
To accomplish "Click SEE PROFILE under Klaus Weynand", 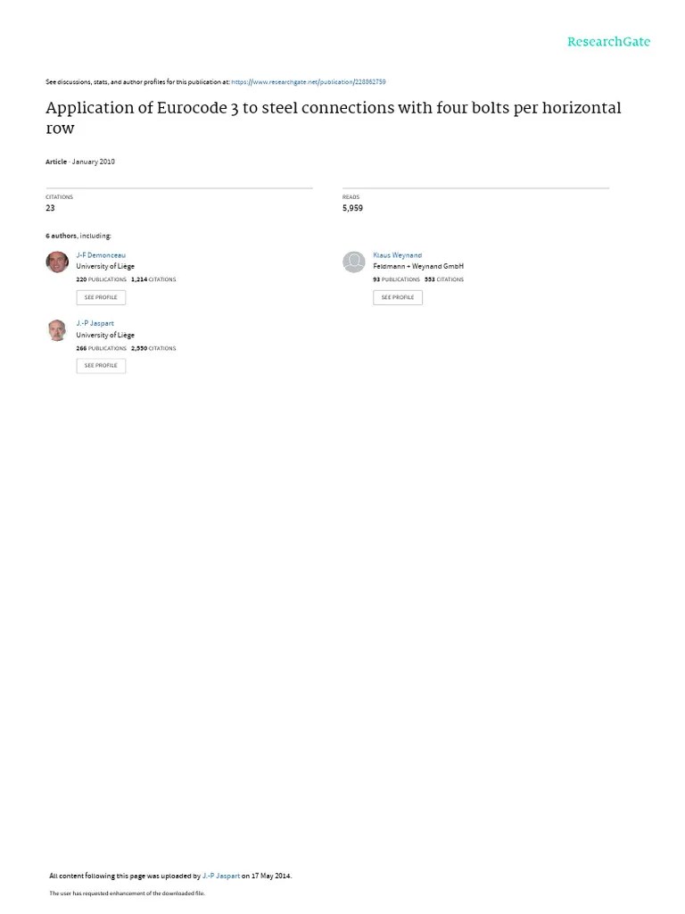I will [398, 297].
